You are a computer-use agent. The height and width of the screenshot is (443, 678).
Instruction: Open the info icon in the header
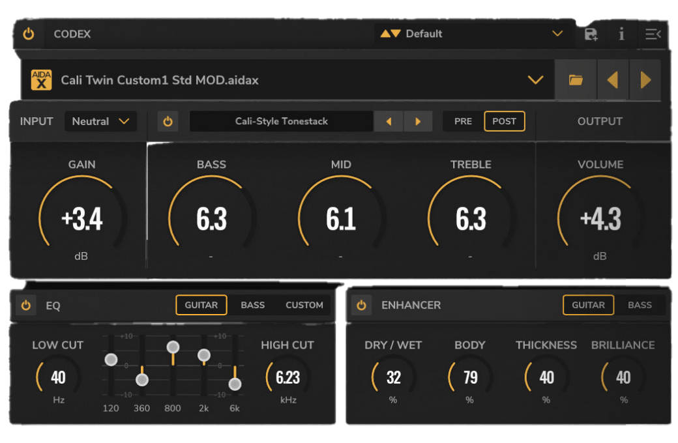click(x=621, y=34)
